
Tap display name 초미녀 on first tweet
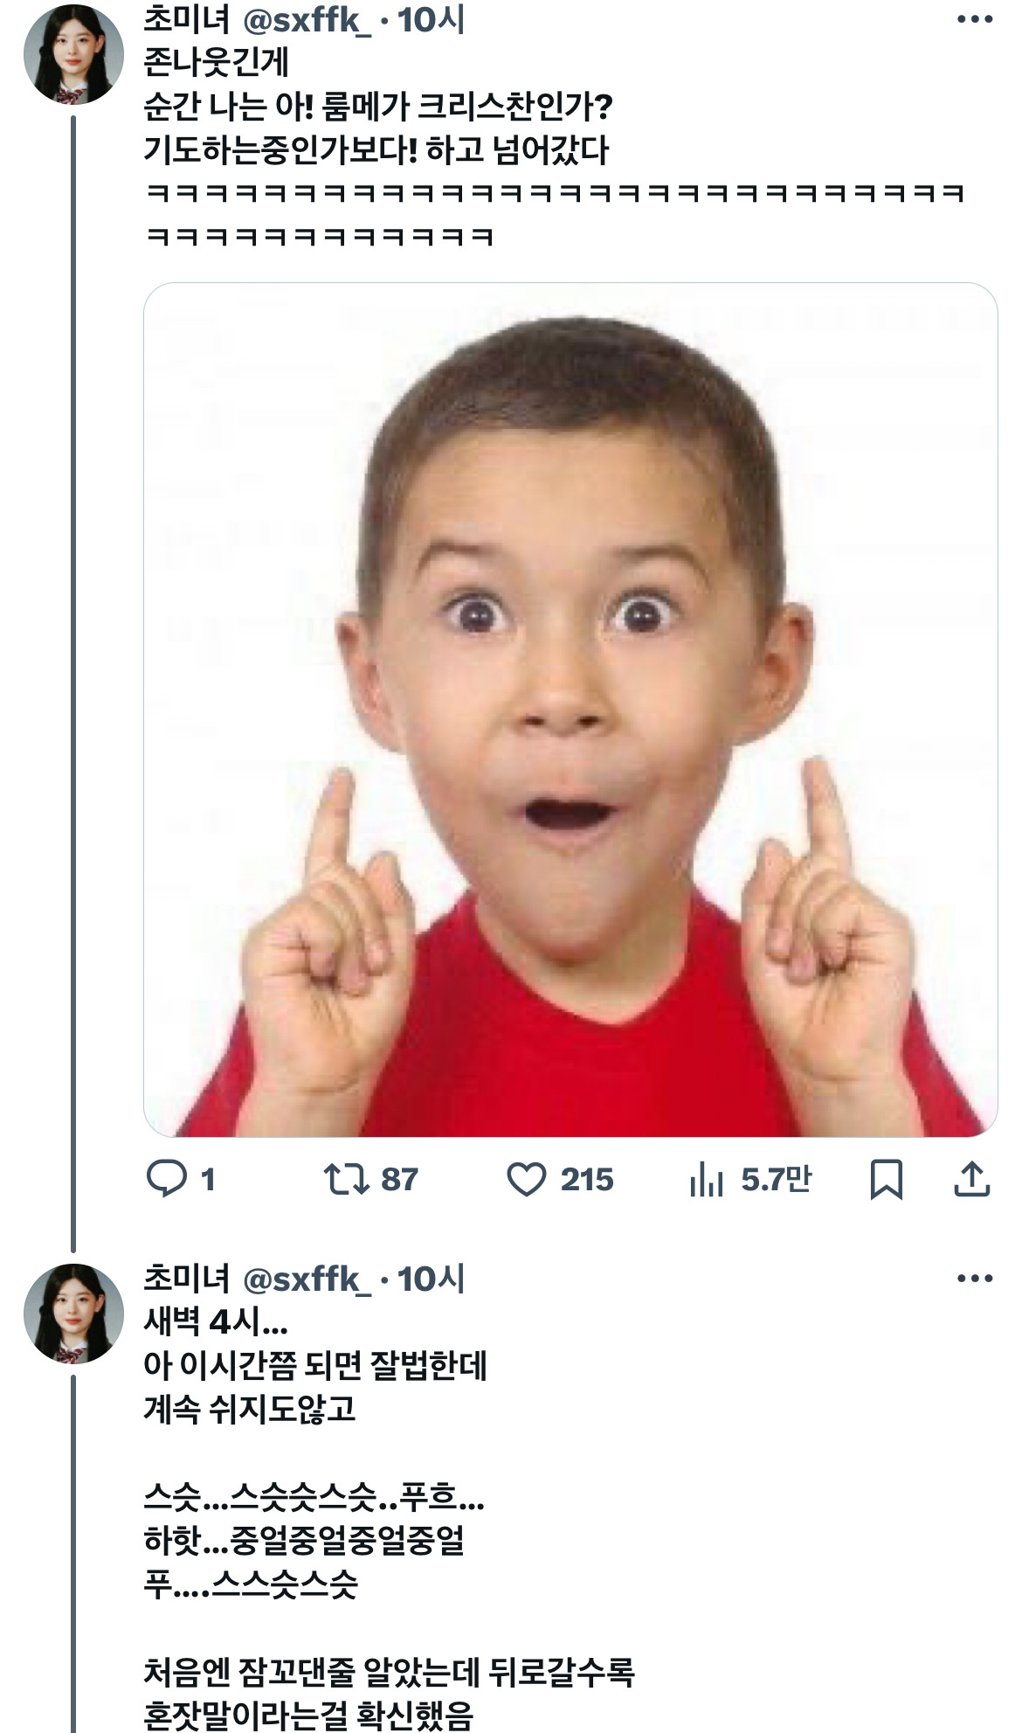tap(187, 19)
